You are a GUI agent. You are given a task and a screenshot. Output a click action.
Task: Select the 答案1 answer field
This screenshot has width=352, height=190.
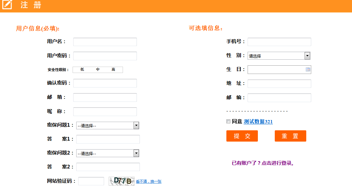(108, 139)
